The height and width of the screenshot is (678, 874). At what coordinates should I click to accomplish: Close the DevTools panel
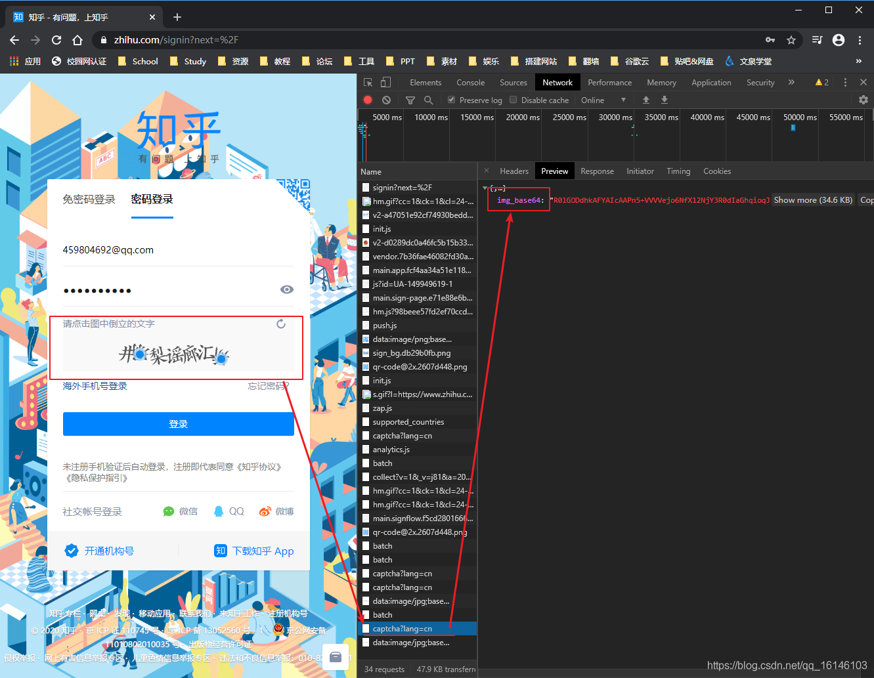coord(863,82)
